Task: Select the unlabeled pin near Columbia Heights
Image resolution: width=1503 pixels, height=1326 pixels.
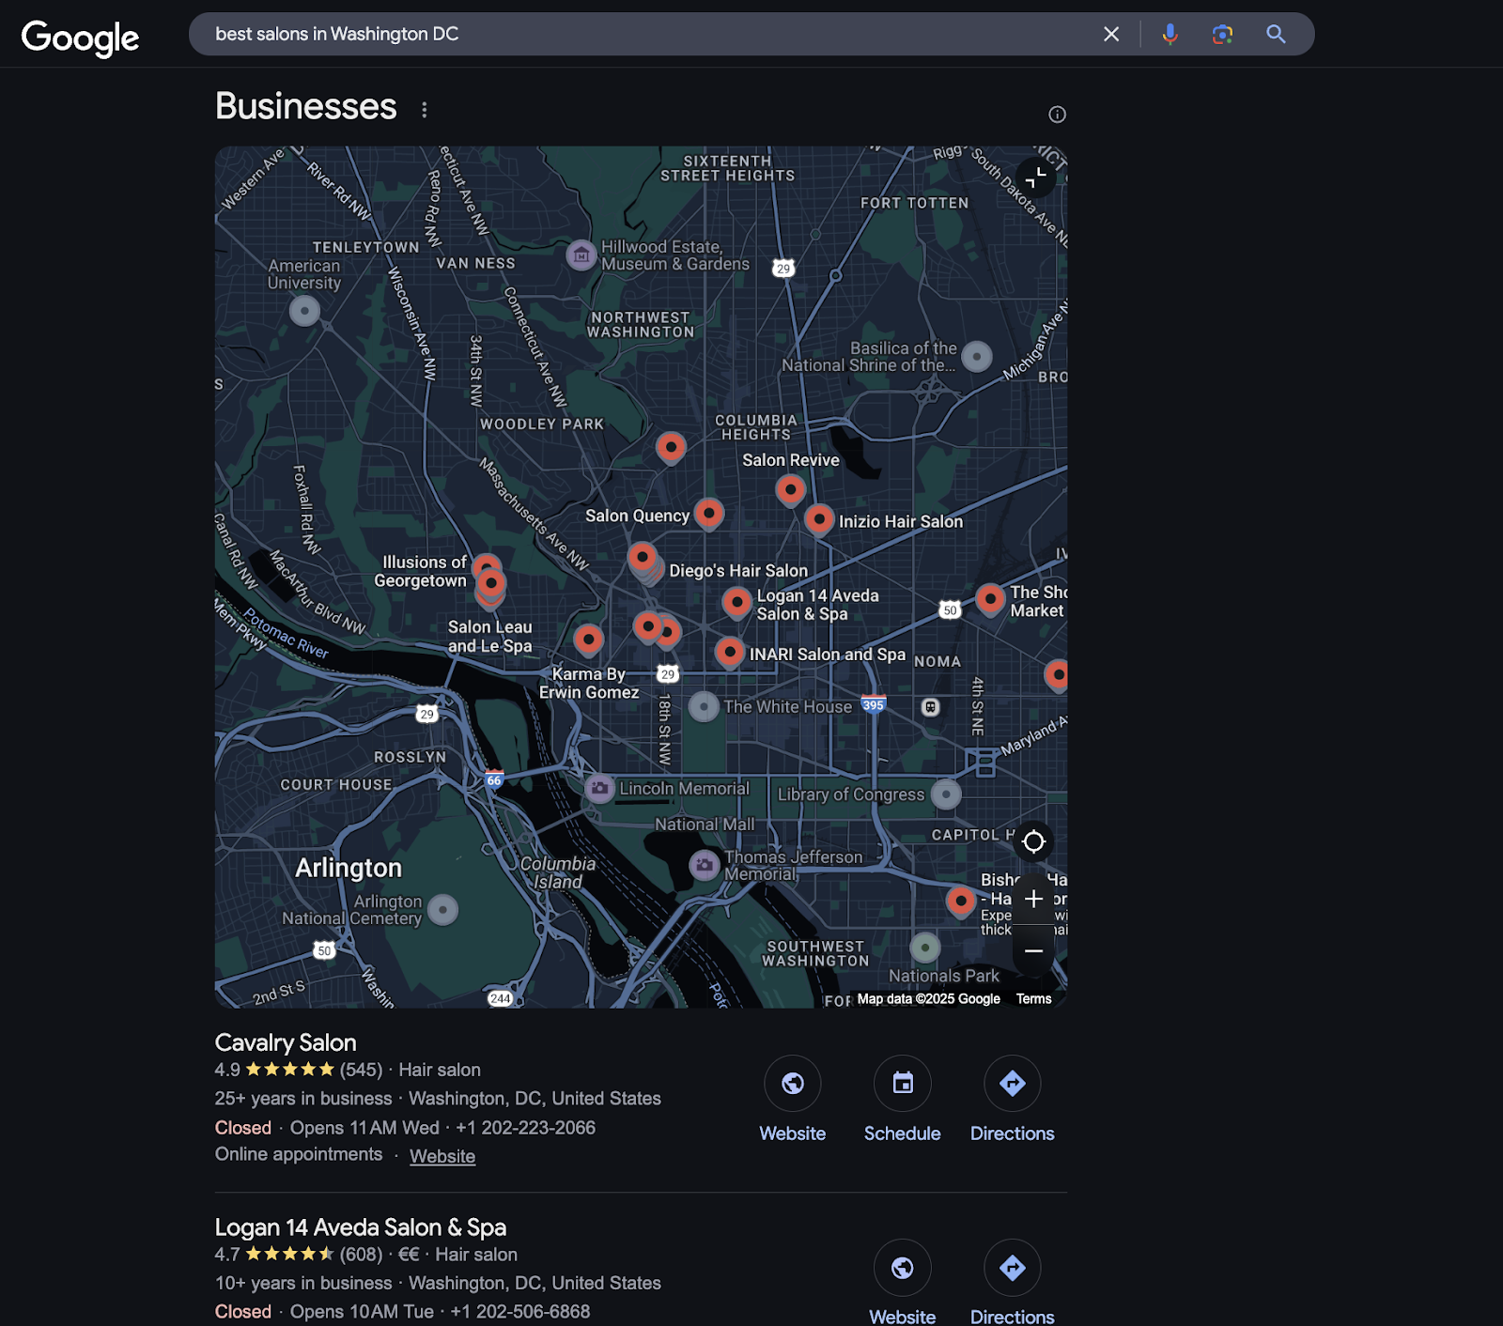Action: 671,448
